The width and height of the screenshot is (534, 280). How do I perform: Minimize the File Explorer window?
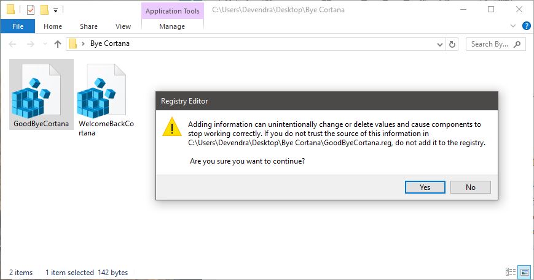click(463, 10)
